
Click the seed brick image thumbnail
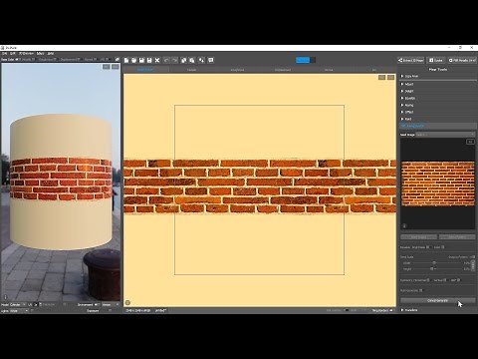[x=438, y=183]
